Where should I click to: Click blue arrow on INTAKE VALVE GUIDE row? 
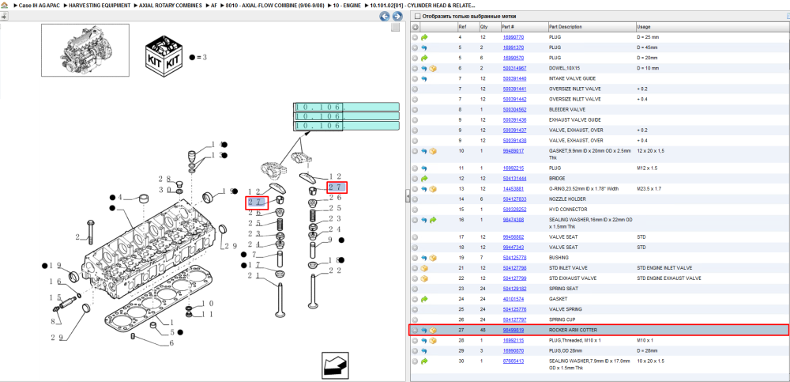coord(424,79)
